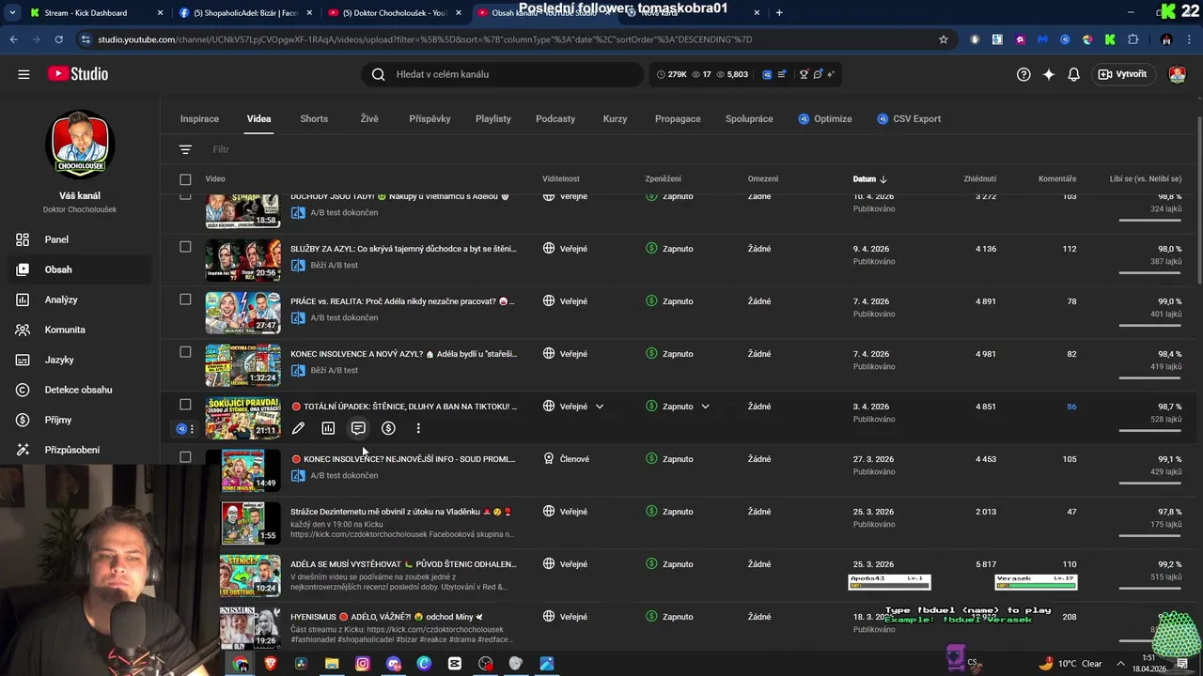Open three-dot options for TOTÁLNÍ ÚPADEK video

click(418, 428)
